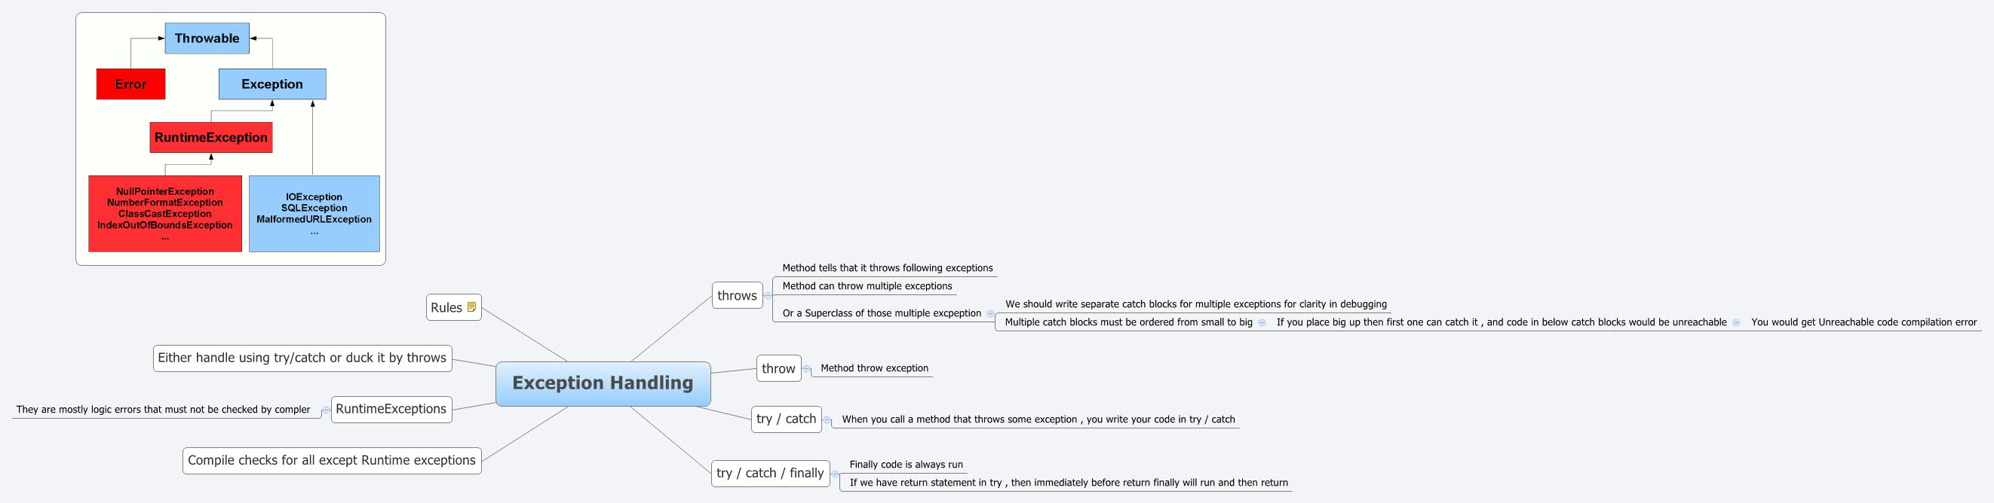Select the 'Either handle using try/catch' topic
Viewport: 1994px width, 503px height.
click(302, 358)
